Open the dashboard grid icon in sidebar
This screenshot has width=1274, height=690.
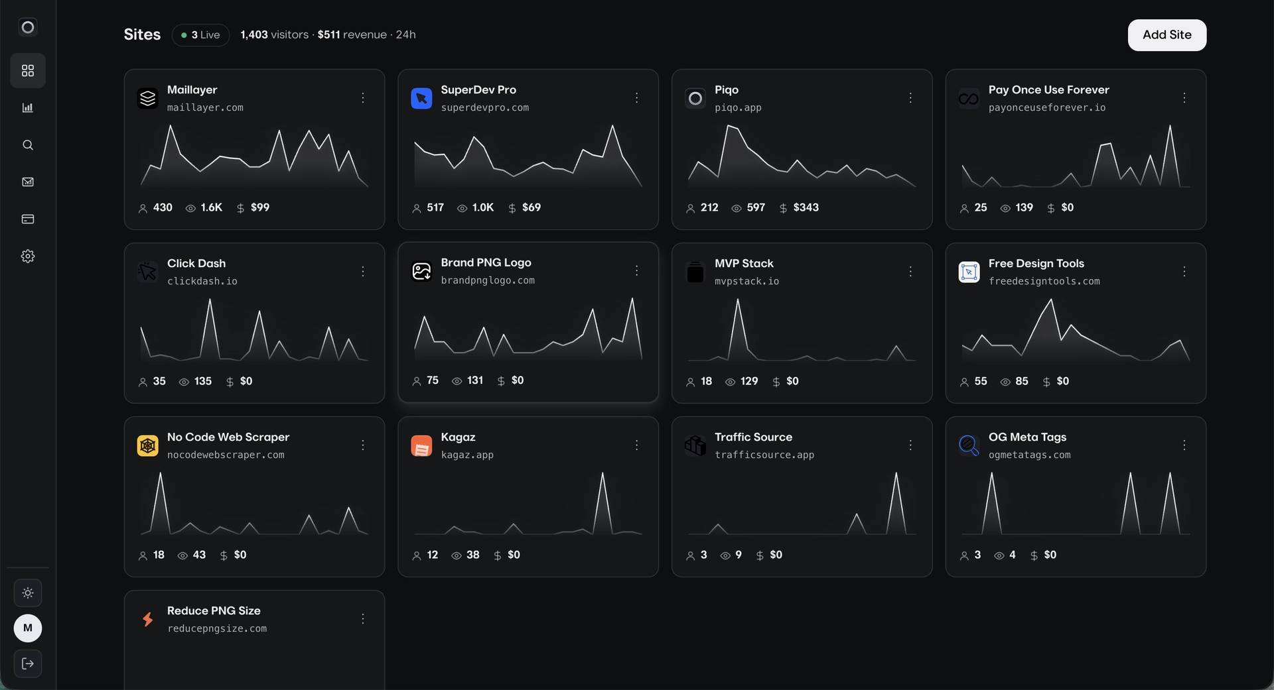pyautogui.click(x=28, y=70)
